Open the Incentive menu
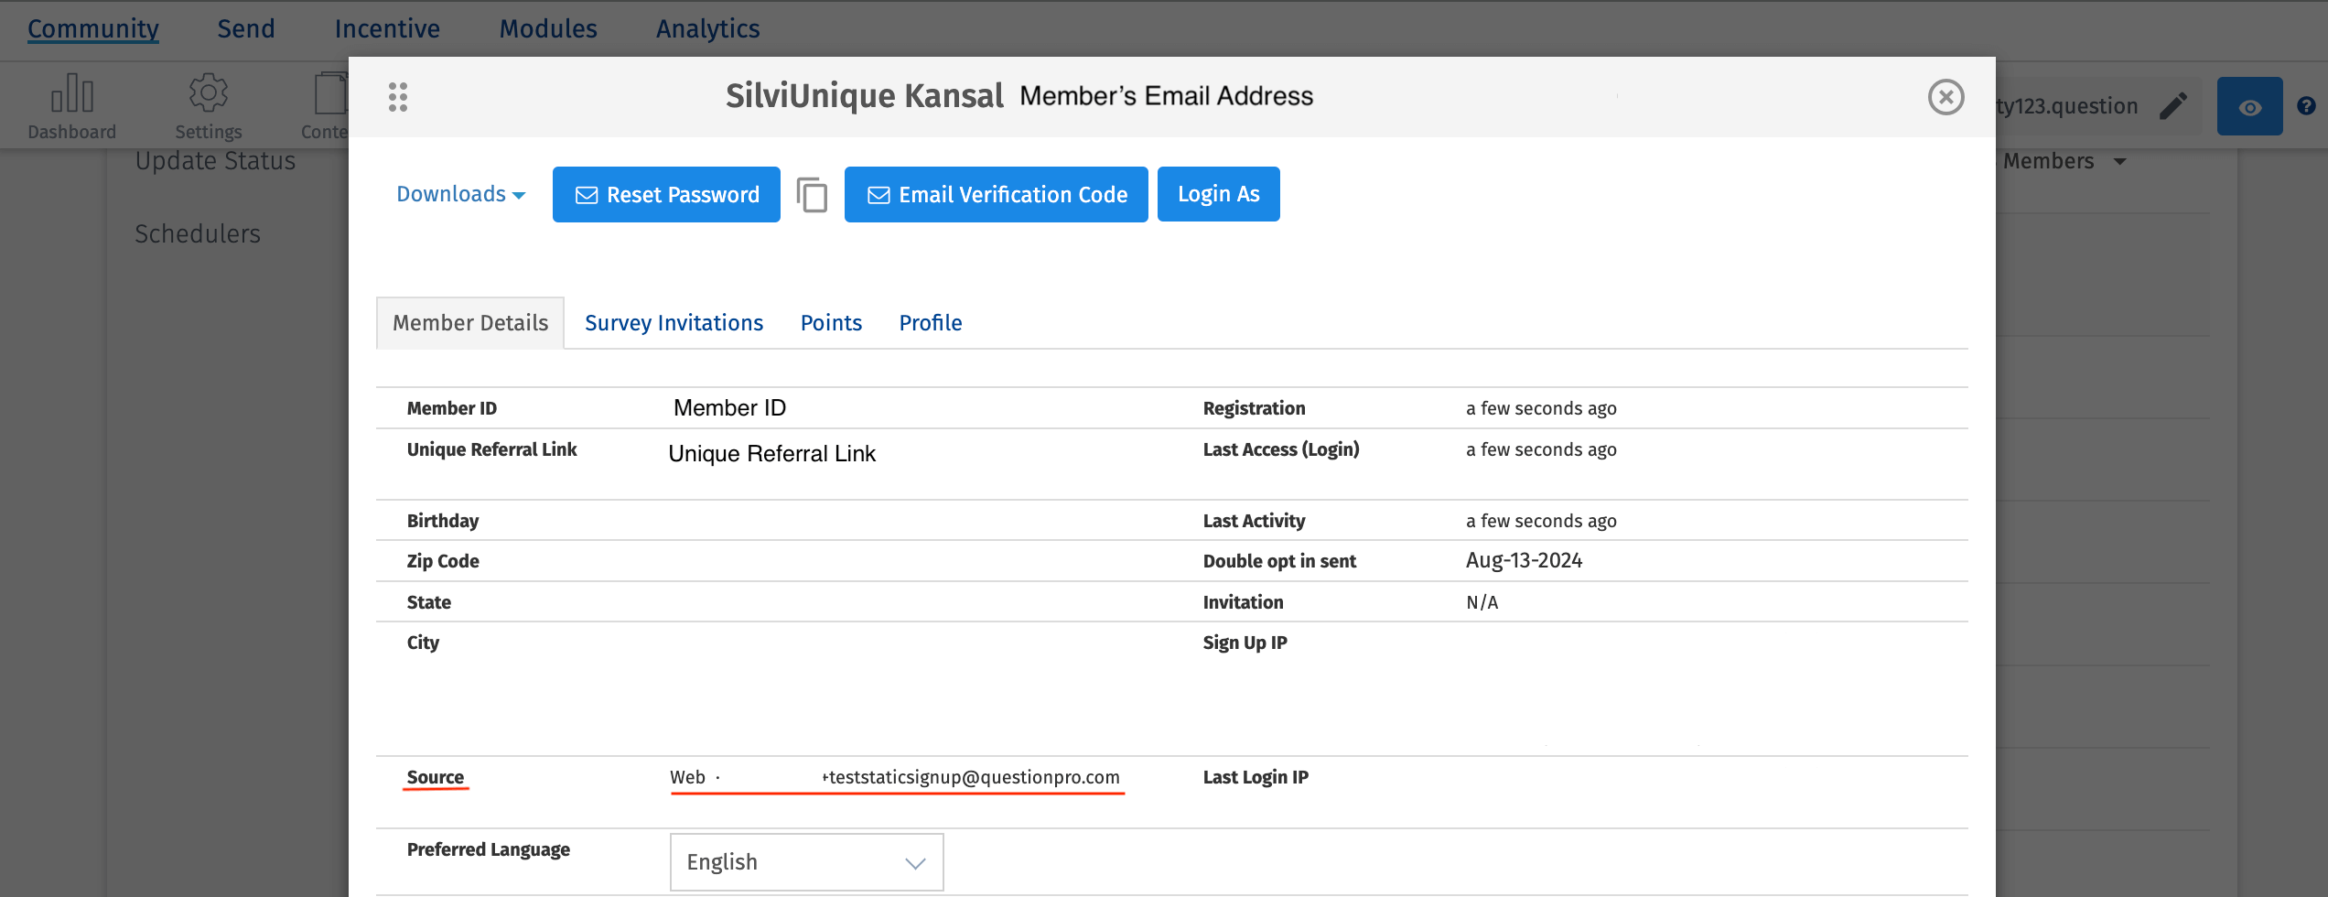2328x897 pixels. coord(387,29)
